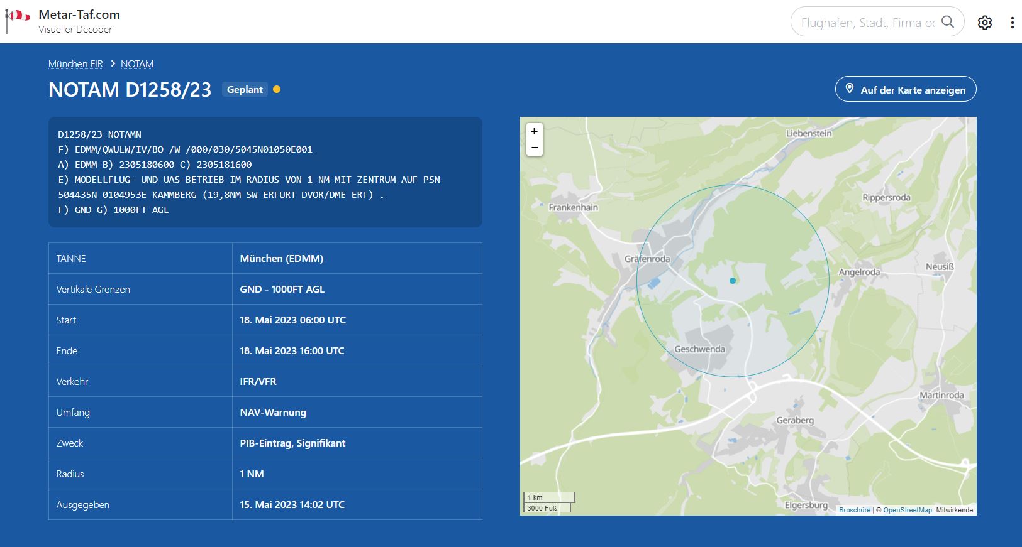Image resolution: width=1022 pixels, height=547 pixels.
Task: Zoom out on the map
Action: coord(534,148)
